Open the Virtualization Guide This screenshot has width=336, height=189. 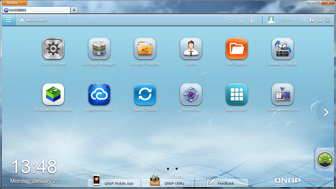(53, 94)
